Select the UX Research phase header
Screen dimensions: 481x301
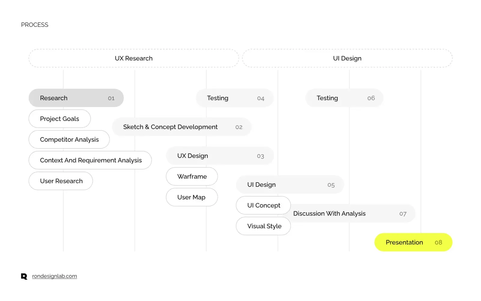pyautogui.click(x=134, y=58)
